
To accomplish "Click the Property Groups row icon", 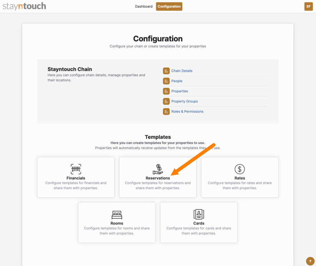I will tap(166, 101).
